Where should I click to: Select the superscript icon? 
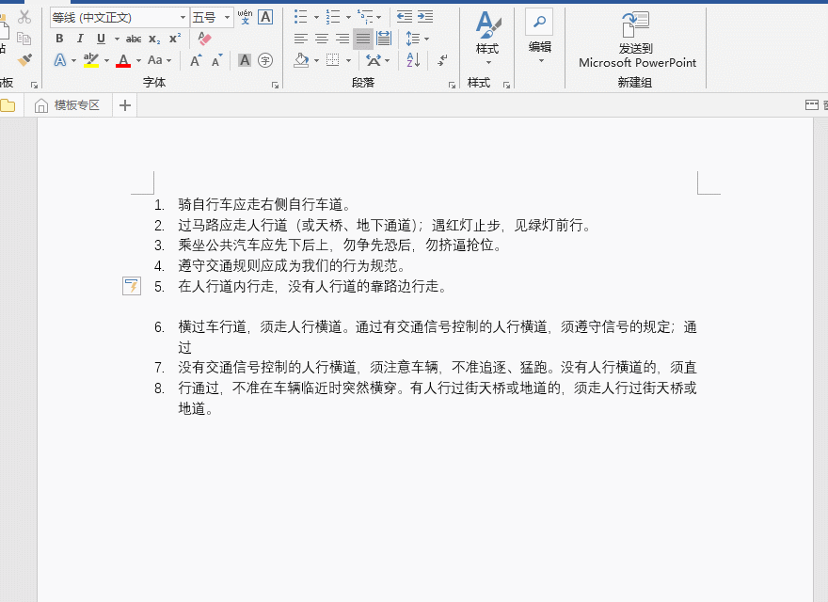coord(176,38)
